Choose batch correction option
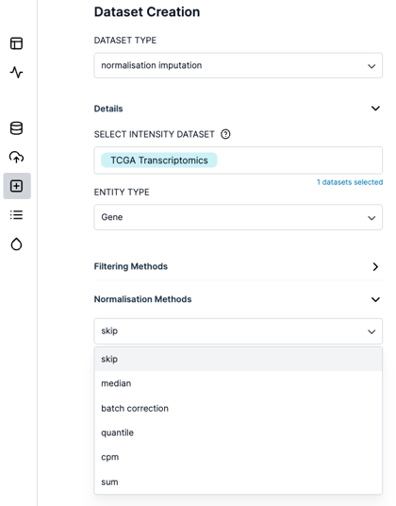 click(239, 408)
